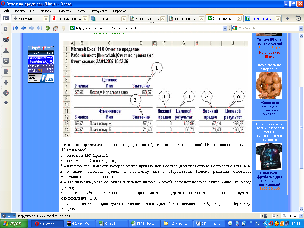The height and width of the screenshot is (228, 304).
Task: Switch to the Книга1 Excel taskbar button
Action: [112, 224]
